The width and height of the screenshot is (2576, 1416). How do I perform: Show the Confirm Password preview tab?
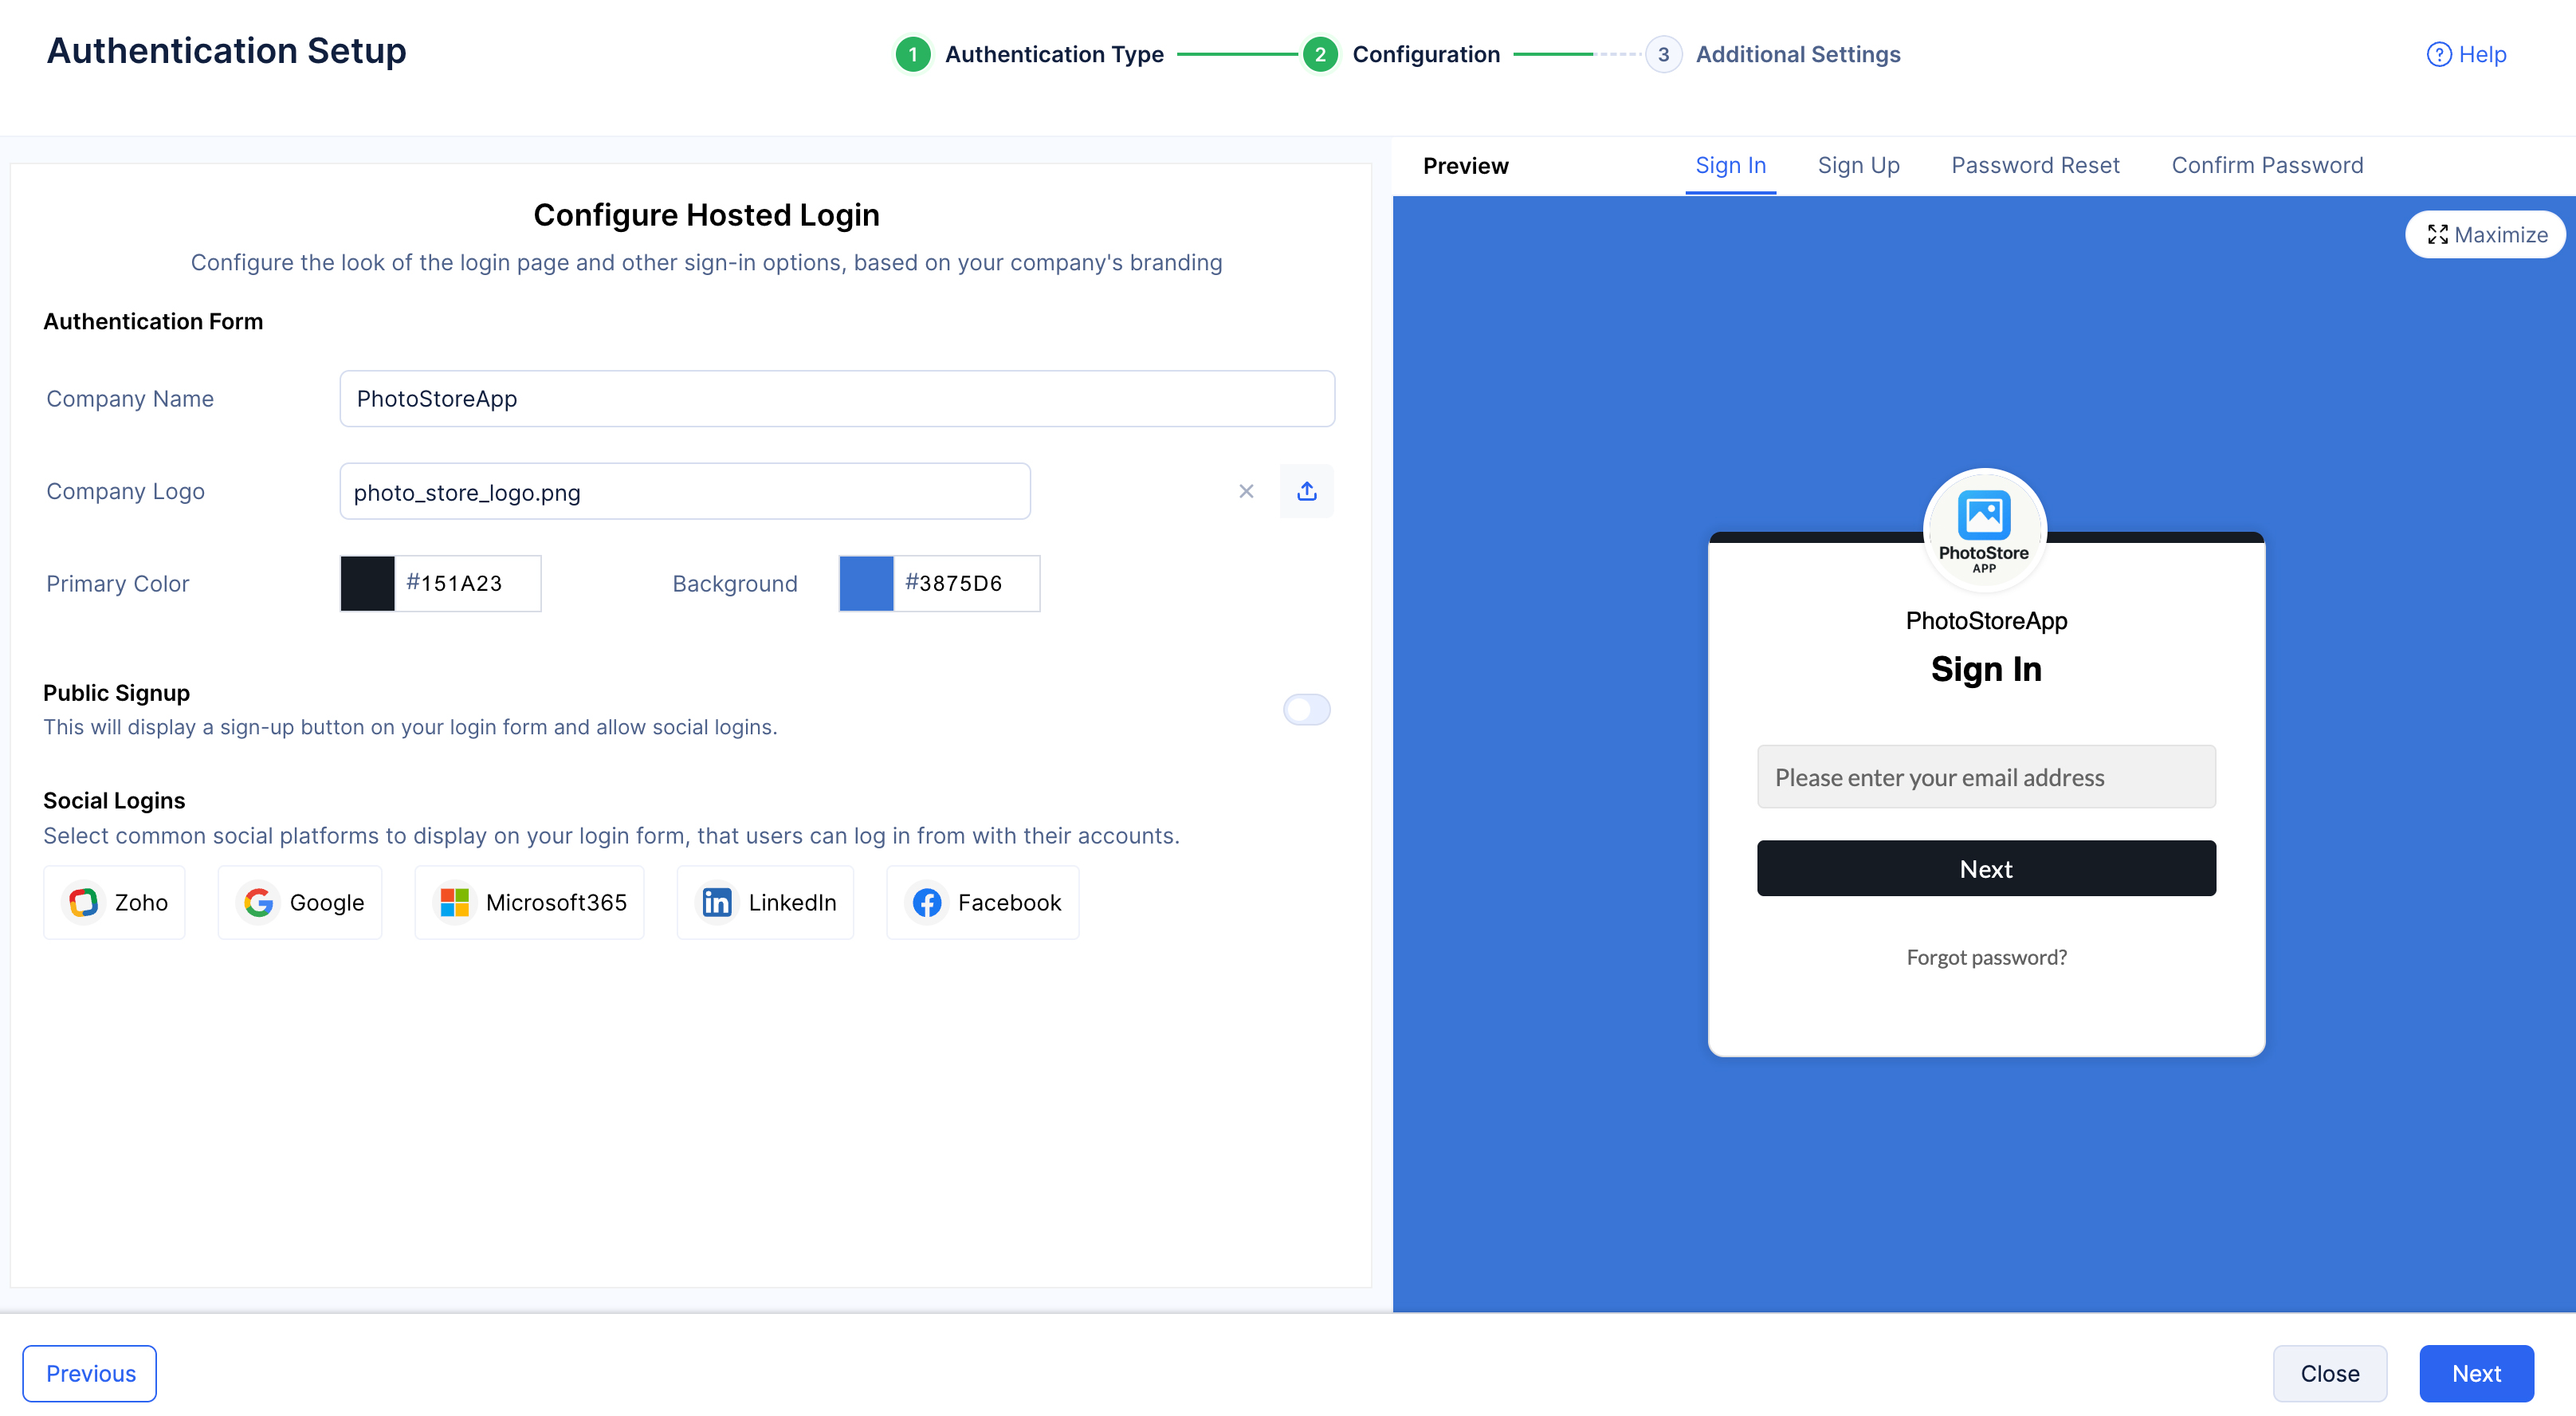[2267, 165]
